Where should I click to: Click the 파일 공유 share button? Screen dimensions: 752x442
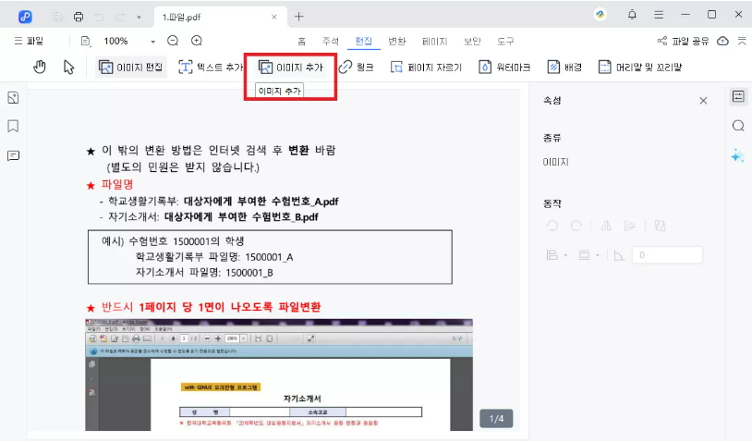click(x=683, y=42)
